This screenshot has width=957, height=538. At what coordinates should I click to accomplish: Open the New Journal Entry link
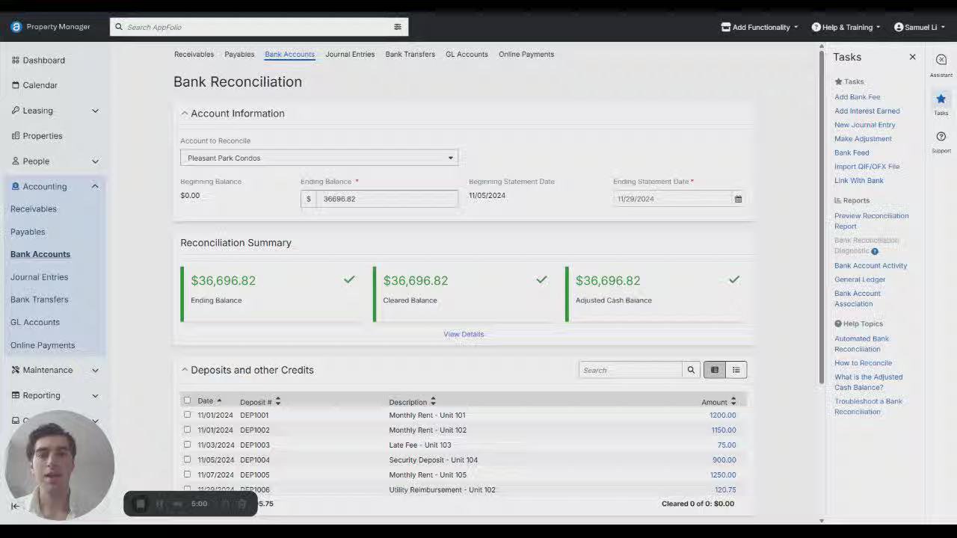pyautogui.click(x=864, y=125)
